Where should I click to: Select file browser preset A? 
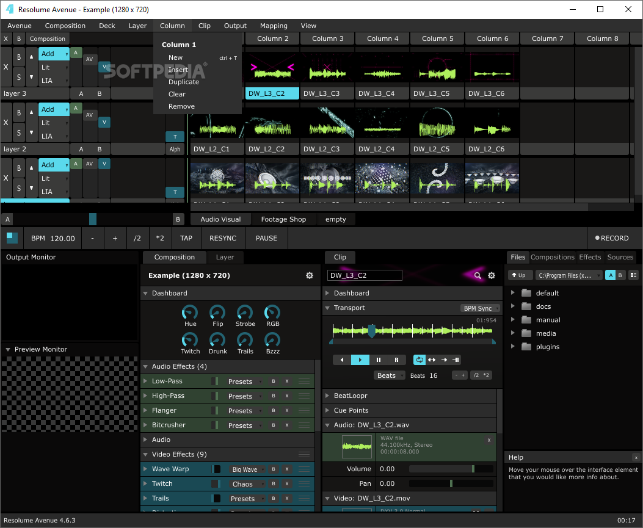click(611, 275)
